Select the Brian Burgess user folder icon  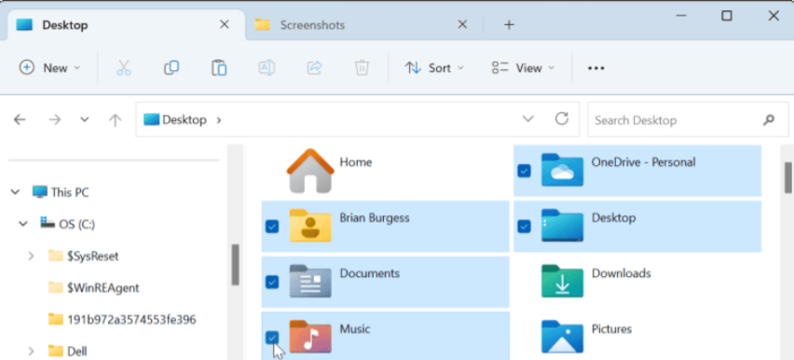pos(310,225)
